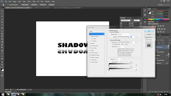171x96 pixels.
Task: Select the Eyedropper tool
Action: [2, 25]
